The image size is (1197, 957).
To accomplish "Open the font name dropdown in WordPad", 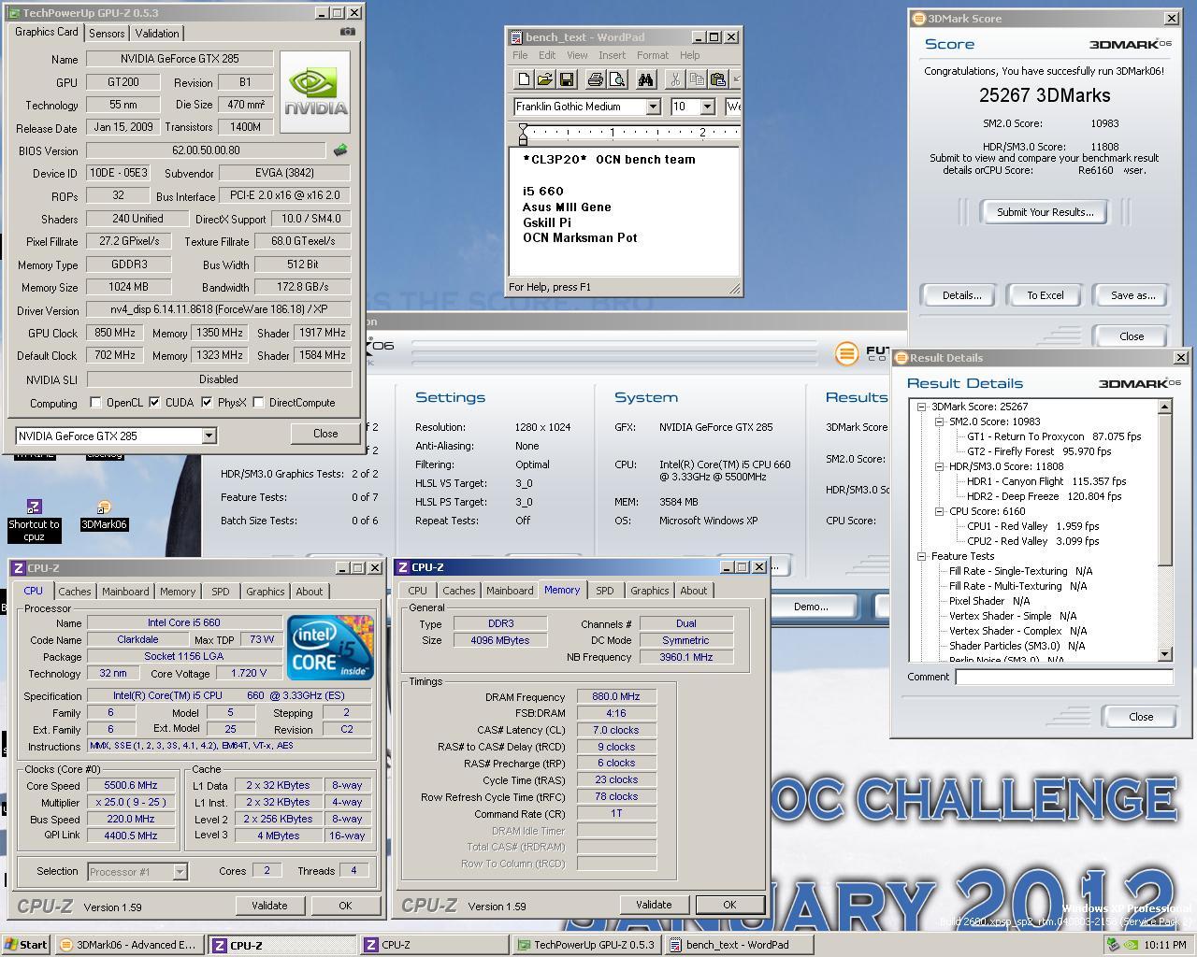I will tap(653, 107).
